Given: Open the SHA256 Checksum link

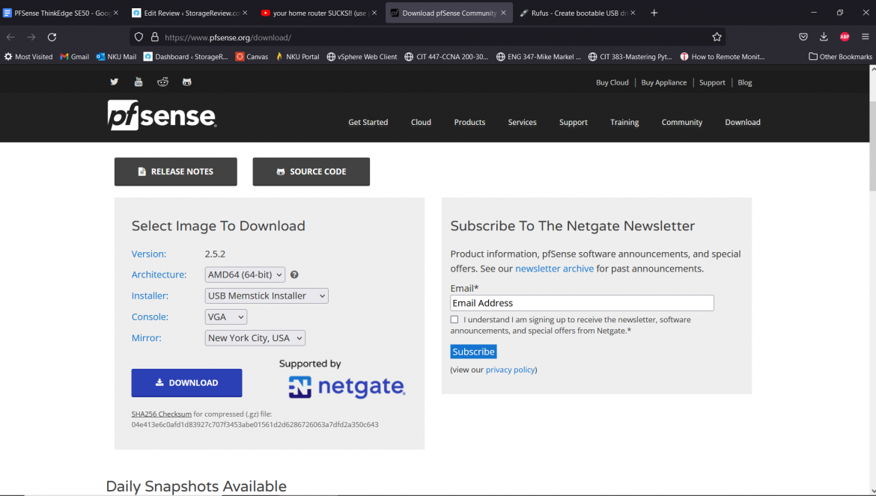Looking at the screenshot, I should pyautogui.click(x=162, y=414).
